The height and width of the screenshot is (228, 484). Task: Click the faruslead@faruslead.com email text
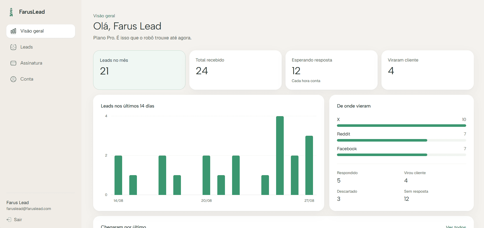point(29,209)
